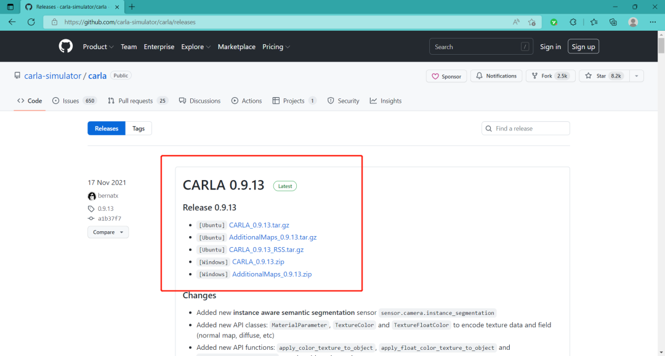The height and width of the screenshot is (356, 665).
Task: Go back using the browser back arrow
Action: tap(12, 22)
